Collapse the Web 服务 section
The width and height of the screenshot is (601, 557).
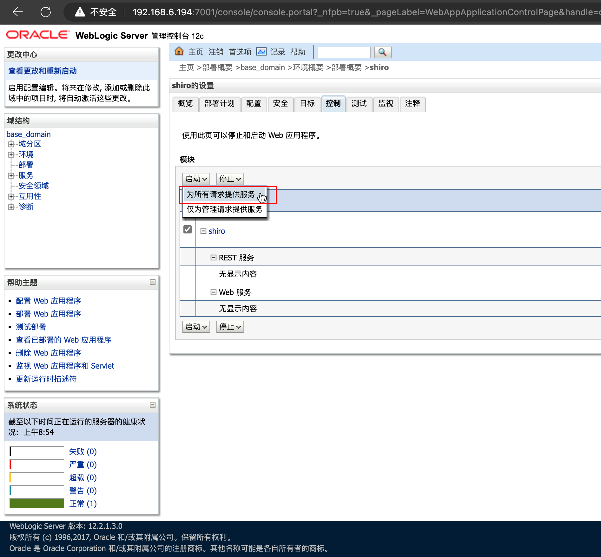pyautogui.click(x=214, y=292)
